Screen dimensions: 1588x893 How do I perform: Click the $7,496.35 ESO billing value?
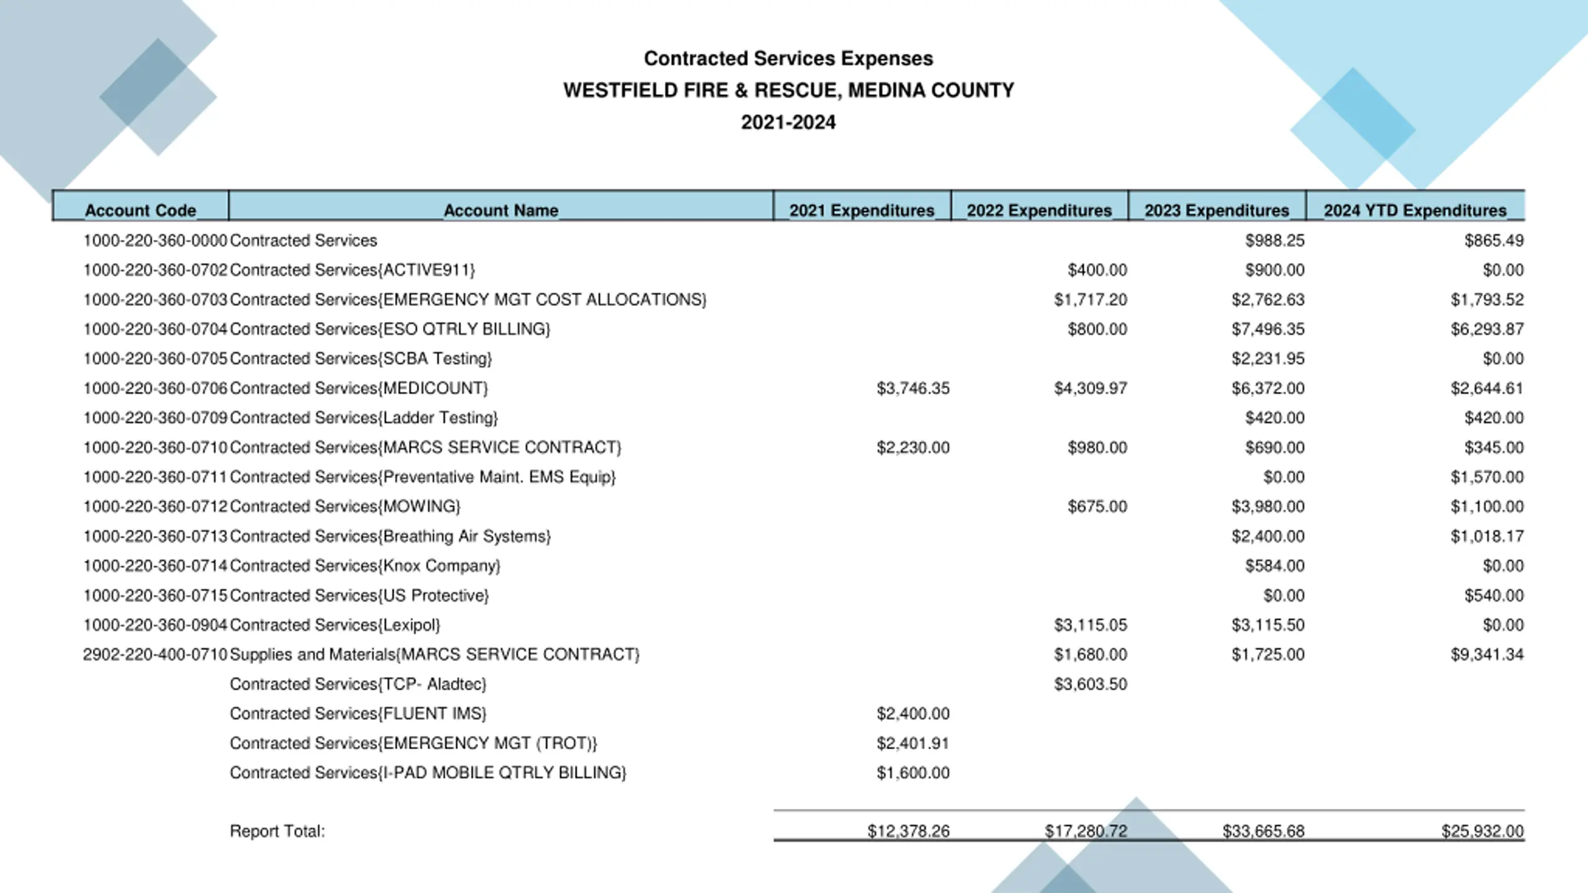click(x=1268, y=329)
